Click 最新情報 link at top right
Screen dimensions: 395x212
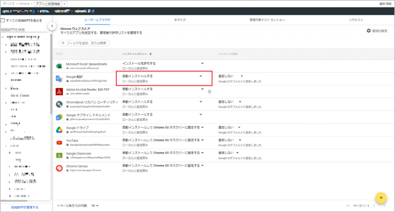(x=385, y=4)
